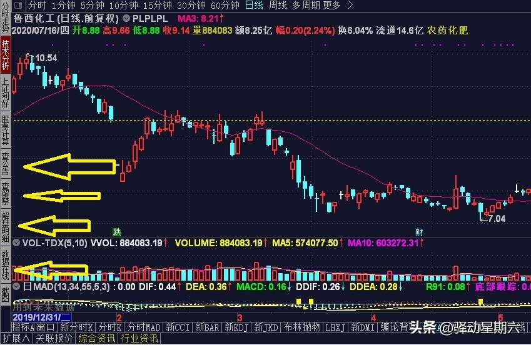Switch to the 新分时K indicator tab
The width and height of the screenshot is (531, 345).
76,327
